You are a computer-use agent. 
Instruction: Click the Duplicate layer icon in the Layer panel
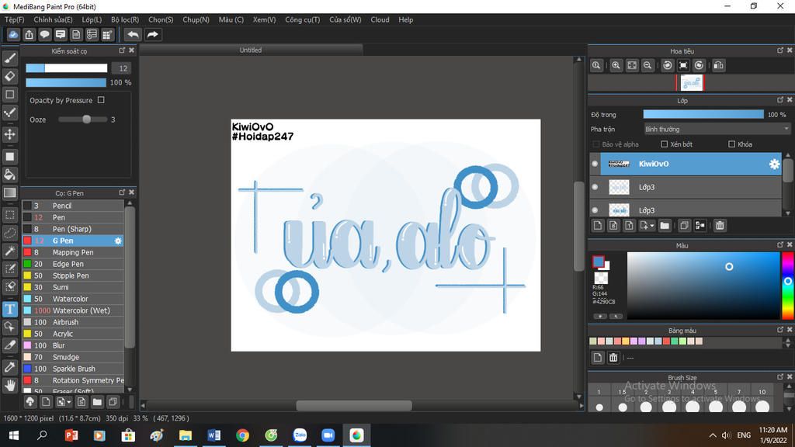point(684,226)
